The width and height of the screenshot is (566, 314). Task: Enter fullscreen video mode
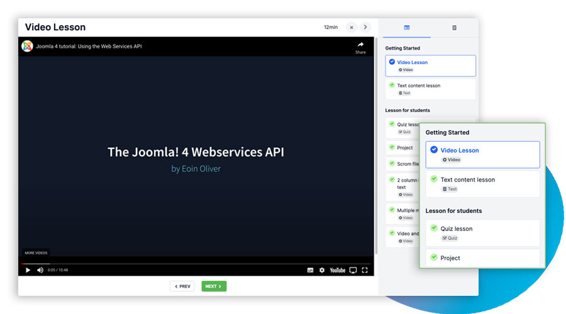coord(365,270)
